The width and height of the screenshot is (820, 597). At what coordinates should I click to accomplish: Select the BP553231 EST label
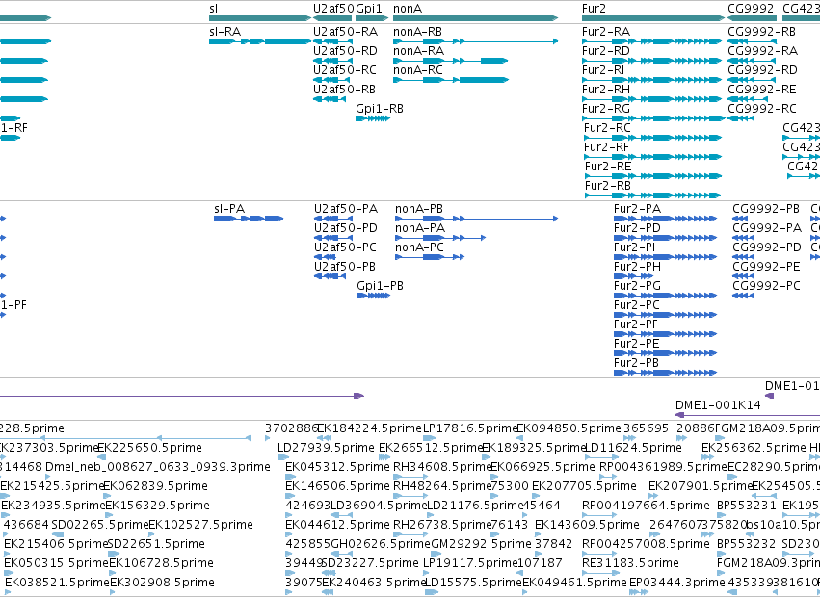[x=746, y=506]
